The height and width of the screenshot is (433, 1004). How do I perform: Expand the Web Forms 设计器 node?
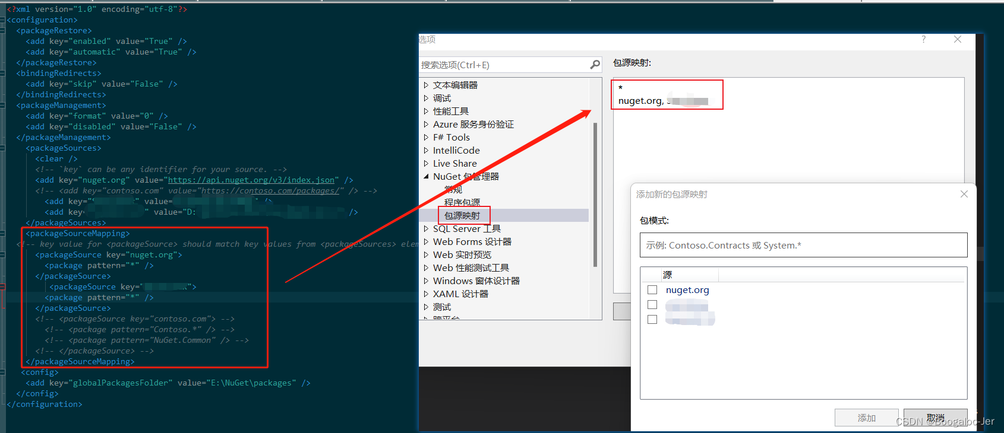[x=426, y=241]
